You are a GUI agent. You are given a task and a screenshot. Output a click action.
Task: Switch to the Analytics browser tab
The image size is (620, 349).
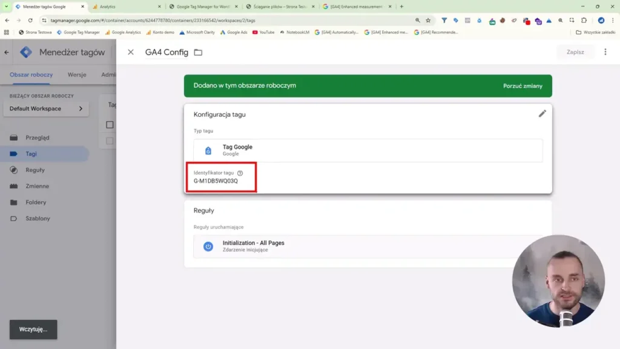tap(127, 7)
